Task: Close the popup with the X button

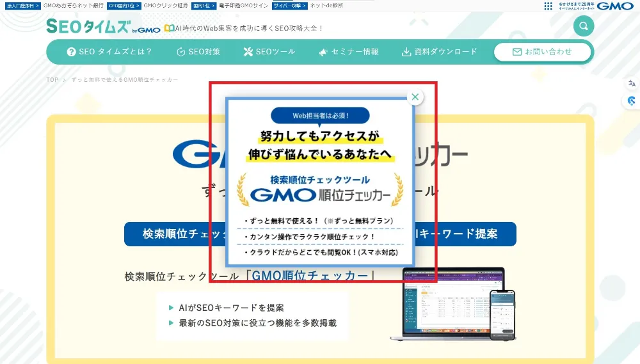Action: pos(415,97)
